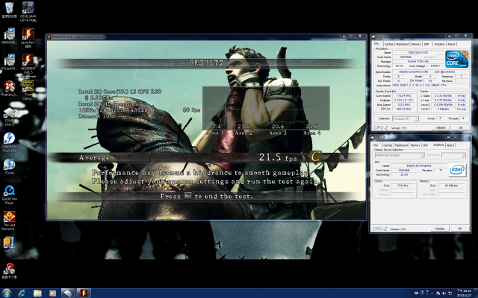Click the Esc key icon in the benchmark results
This screenshot has width=478, height=298.
(x=187, y=196)
